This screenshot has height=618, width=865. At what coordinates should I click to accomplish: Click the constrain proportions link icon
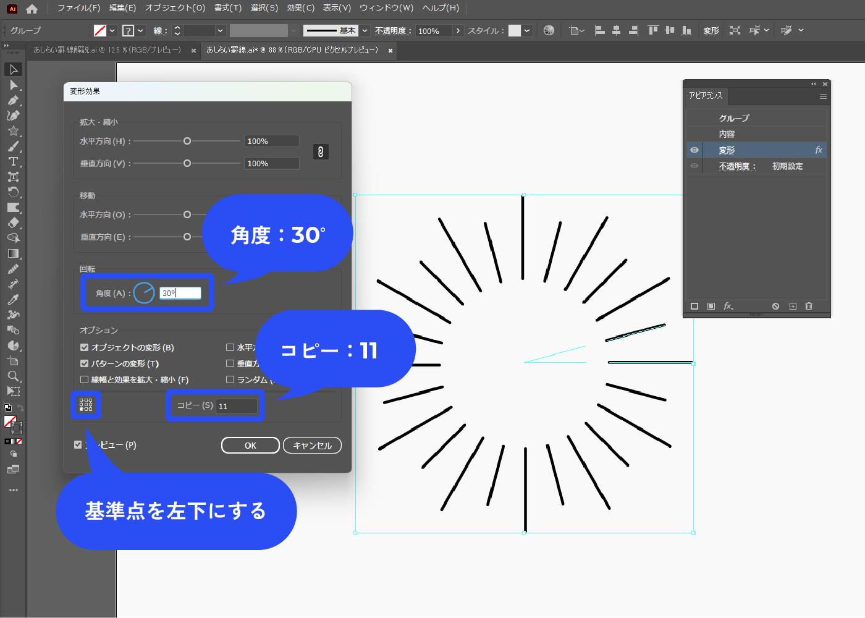tap(320, 152)
